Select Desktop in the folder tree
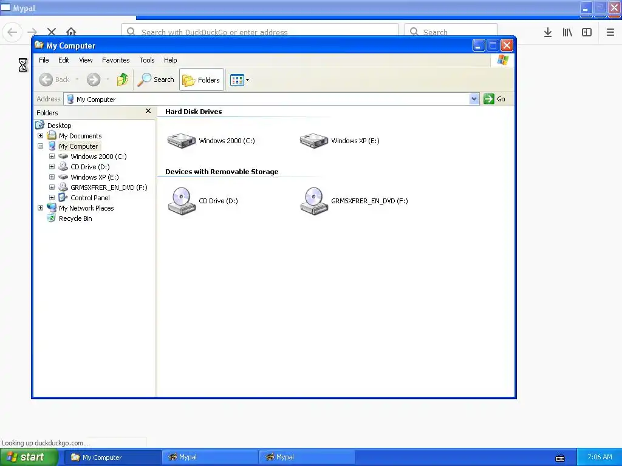Screen dimensions: 622x466 59,126
